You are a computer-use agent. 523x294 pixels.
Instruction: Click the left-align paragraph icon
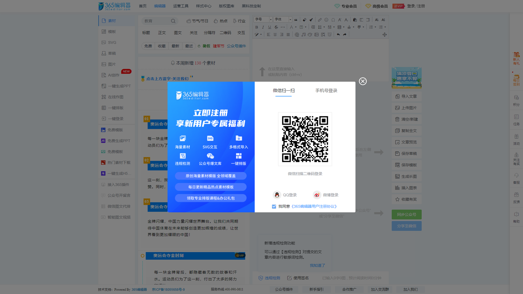268,34
